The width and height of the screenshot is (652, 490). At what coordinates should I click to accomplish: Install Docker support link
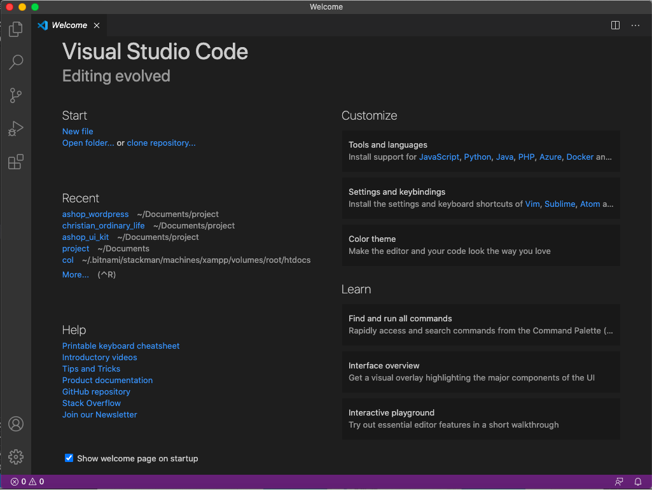pyautogui.click(x=580, y=157)
